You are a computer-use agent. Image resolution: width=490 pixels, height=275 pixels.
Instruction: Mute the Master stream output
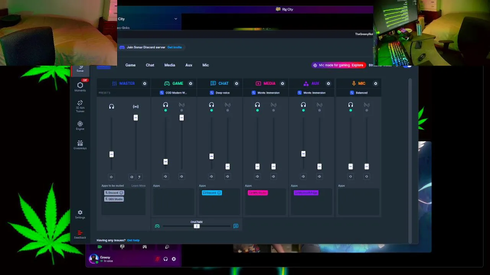point(132,177)
